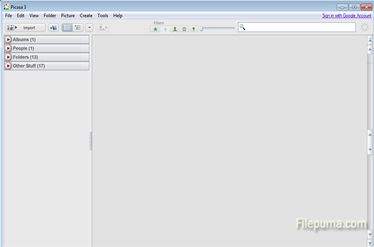Switch to flat folder list view
The image size is (374, 247).
tap(67, 28)
